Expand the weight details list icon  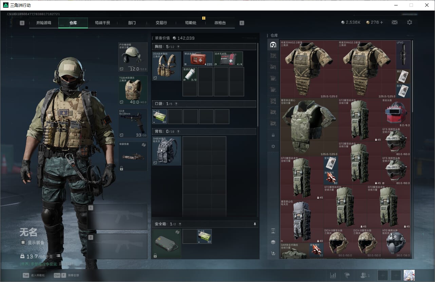(x=58, y=256)
